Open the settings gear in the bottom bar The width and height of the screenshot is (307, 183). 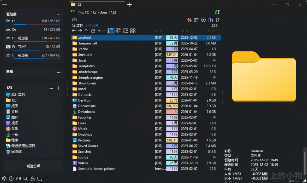(4, 179)
